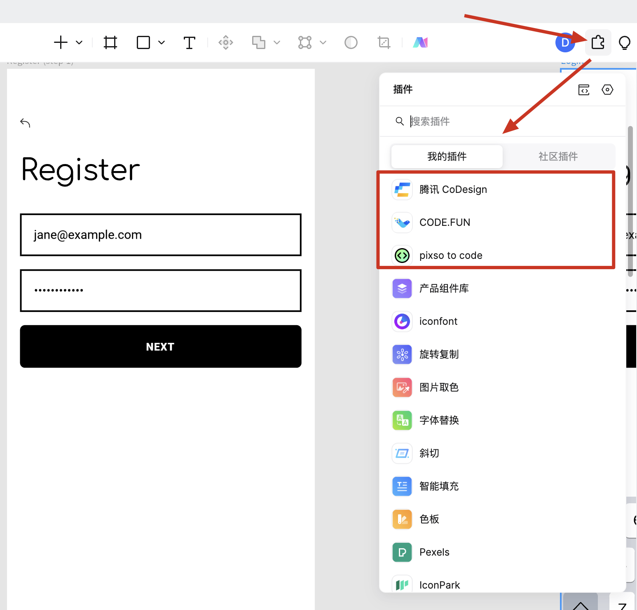Image resolution: width=637 pixels, height=610 pixels.
Task: Open plugin settings hexagon icon
Action: click(x=607, y=90)
